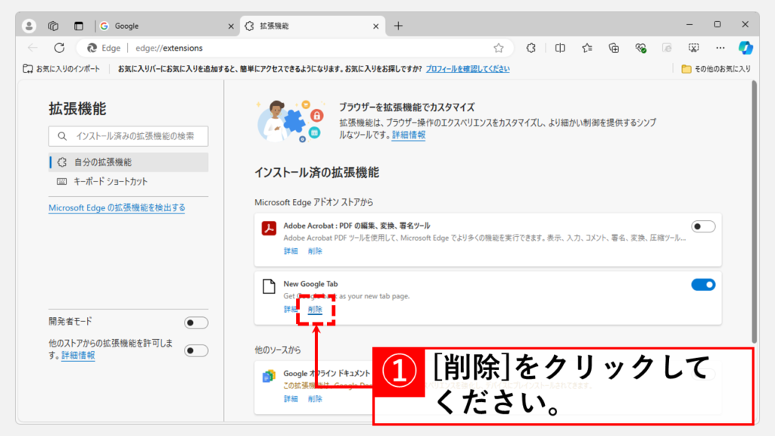Open the Microsoft Edge の拡張機能を検出する link
Image resolution: width=775 pixels, height=436 pixels.
pos(117,207)
